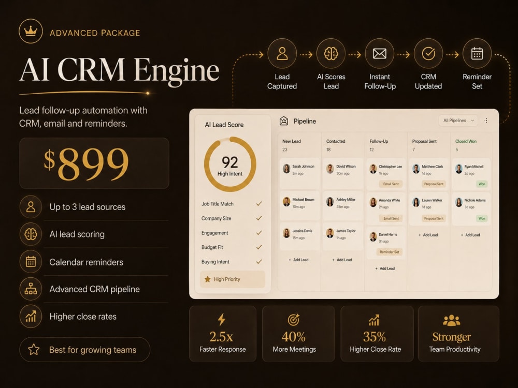Click Add Lead under Proposal Sent column

click(428, 235)
